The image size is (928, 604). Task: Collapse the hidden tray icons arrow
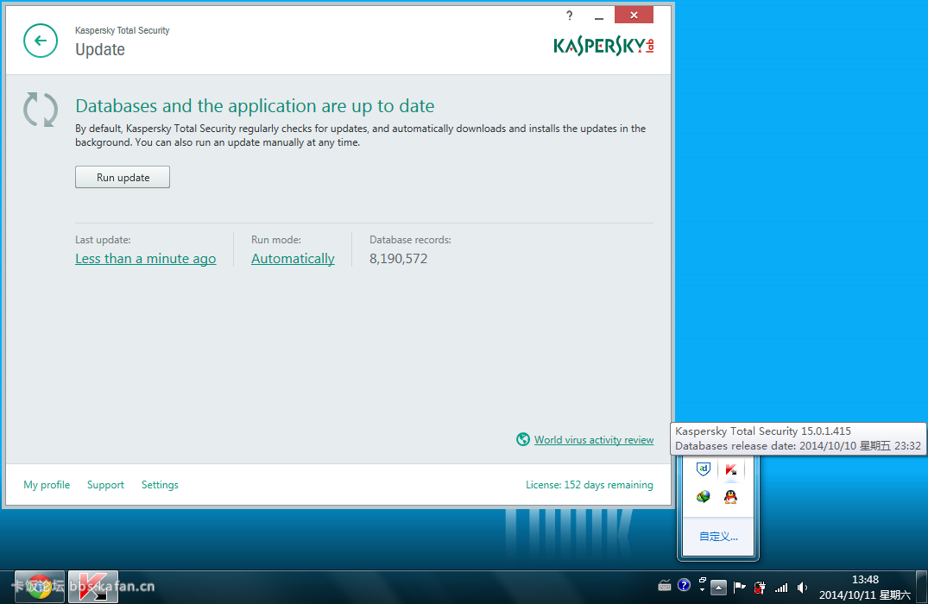point(718,588)
